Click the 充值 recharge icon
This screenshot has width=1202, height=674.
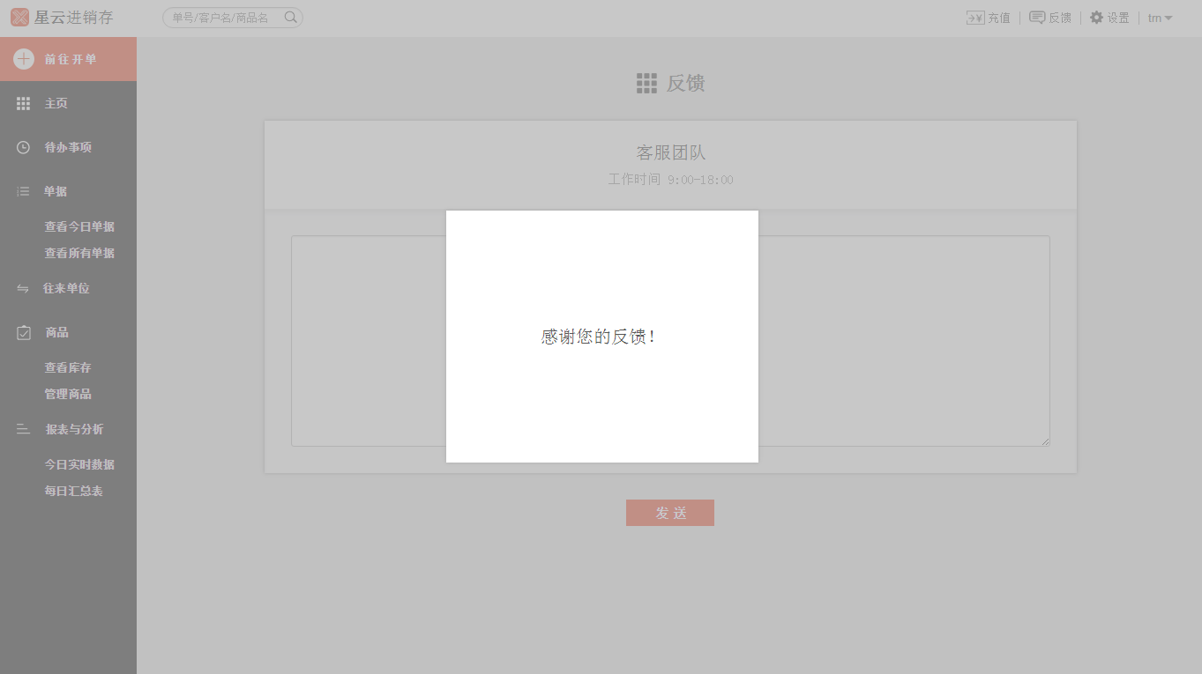(x=975, y=18)
